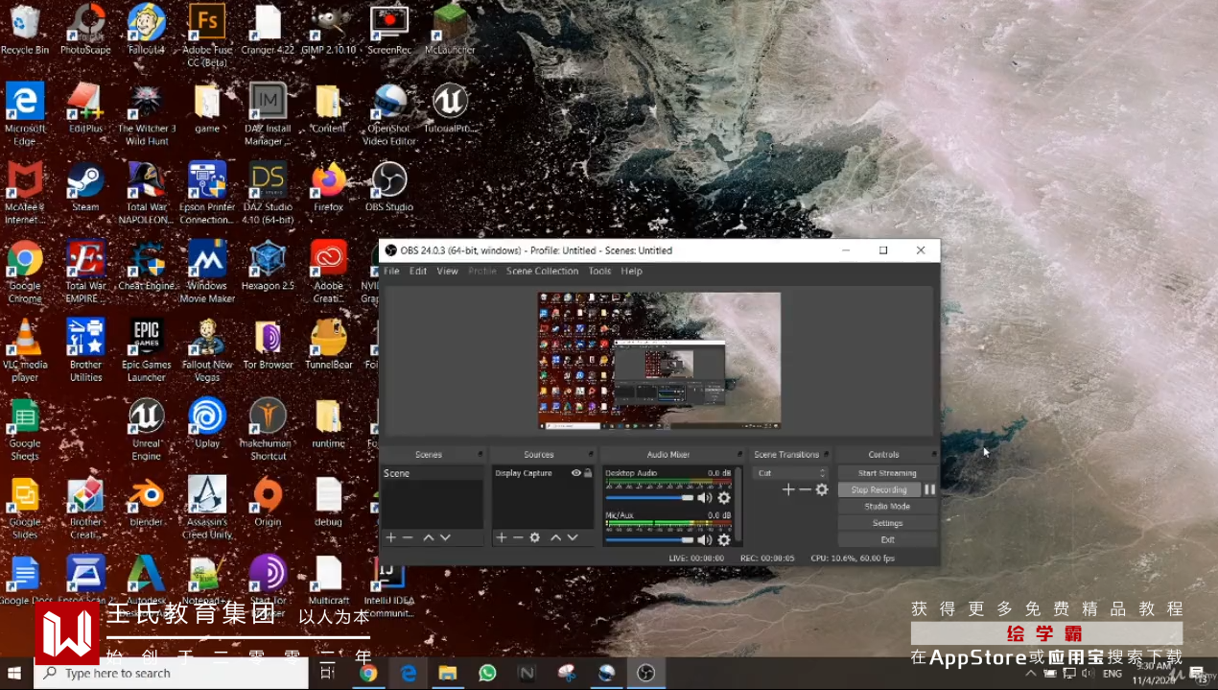The image size is (1218, 690).
Task: Select Tor Browser desktop icon
Action: point(268,345)
